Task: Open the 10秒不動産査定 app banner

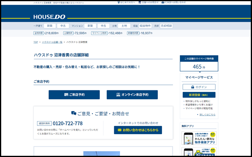Action: 199,152
